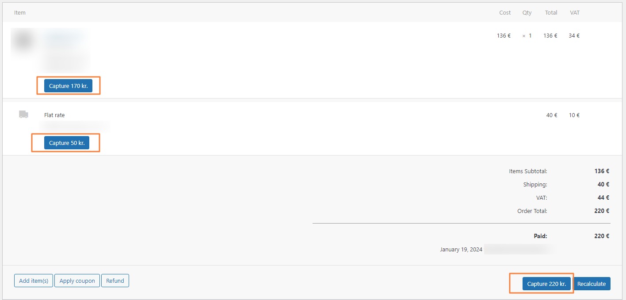Apply a coupon to the order
Screen dimensions: 626x300
coord(77,281)
